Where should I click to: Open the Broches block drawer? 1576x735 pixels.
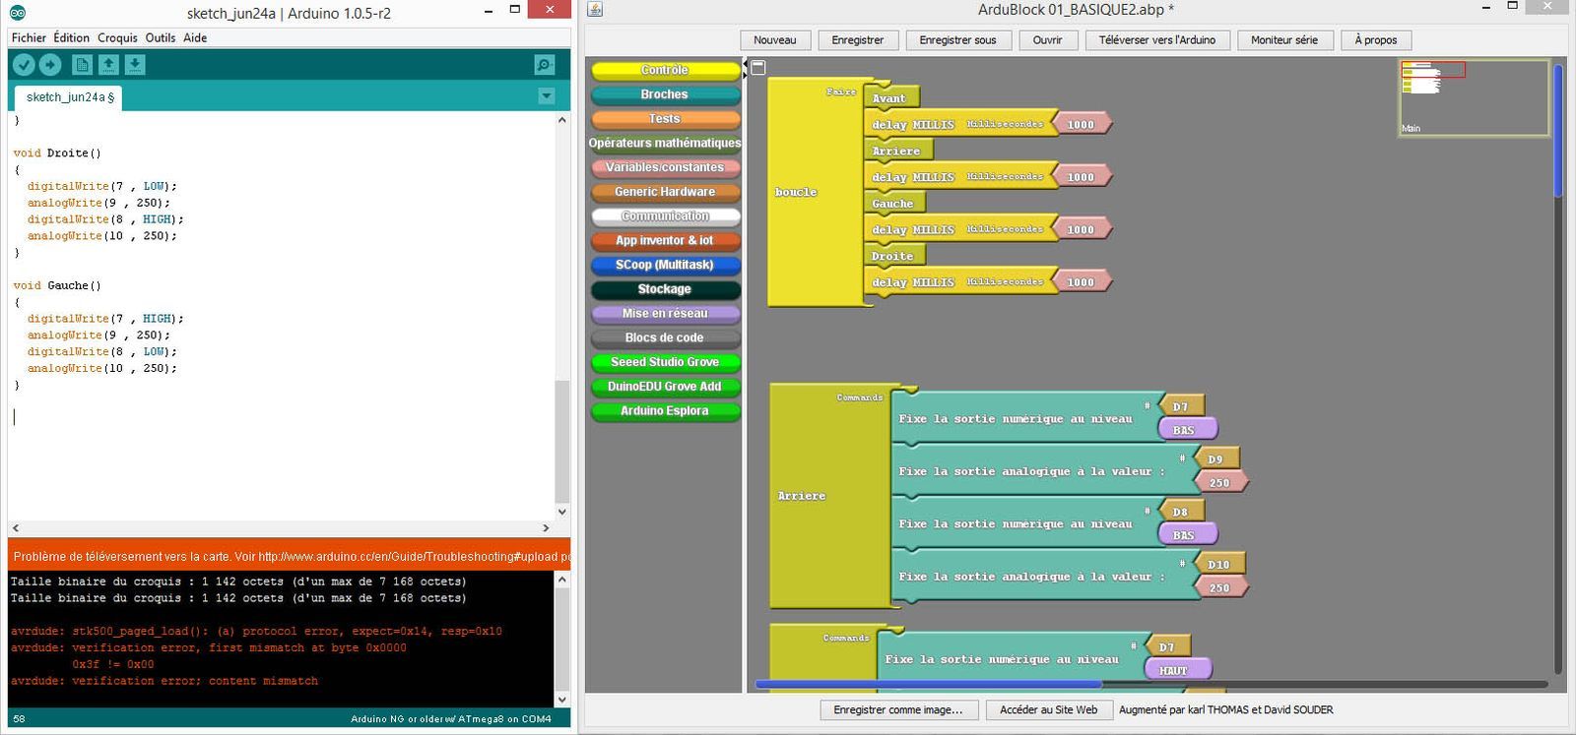(x=665, y=94)
